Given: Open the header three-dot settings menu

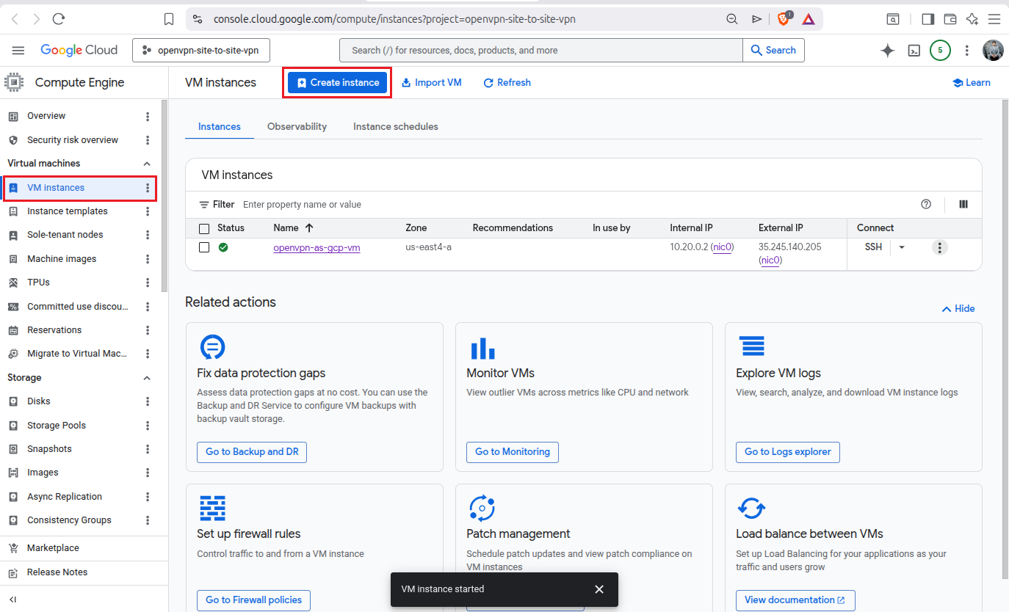Looking at the screenshot, I should (x=967, y=51).
